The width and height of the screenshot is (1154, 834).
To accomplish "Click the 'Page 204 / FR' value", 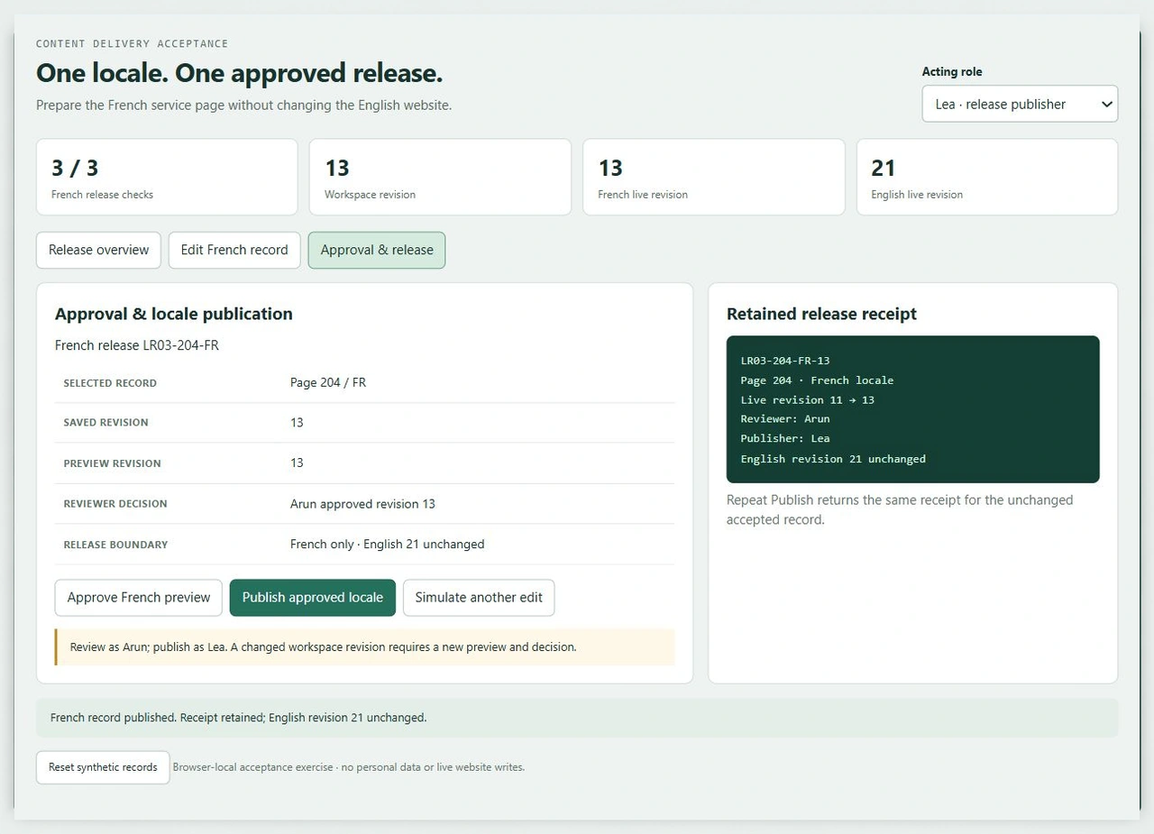I will 328,382.
